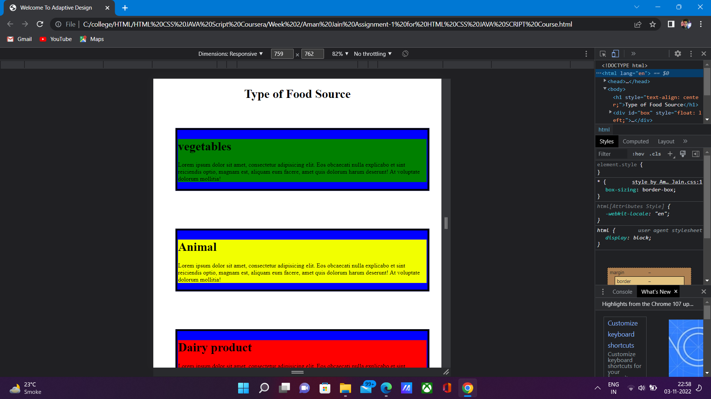Switch to the Computed tab

[x=635, y=141]
